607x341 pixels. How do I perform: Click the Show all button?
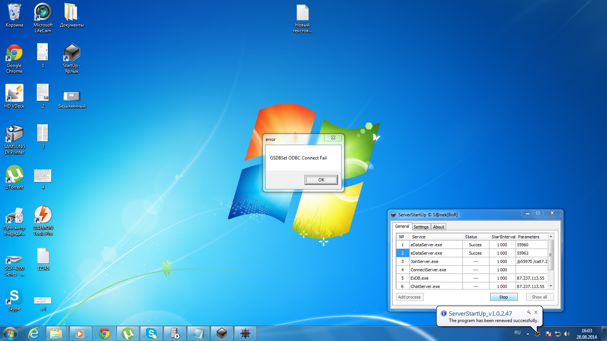(539, 297)
